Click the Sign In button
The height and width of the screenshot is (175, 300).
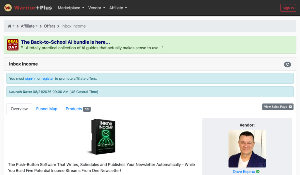(288, 8)
